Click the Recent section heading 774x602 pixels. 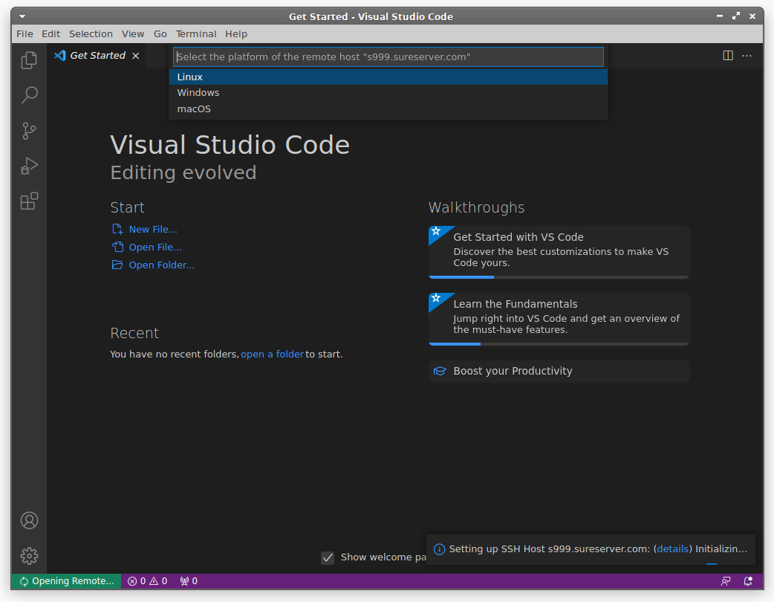(134, 334)
